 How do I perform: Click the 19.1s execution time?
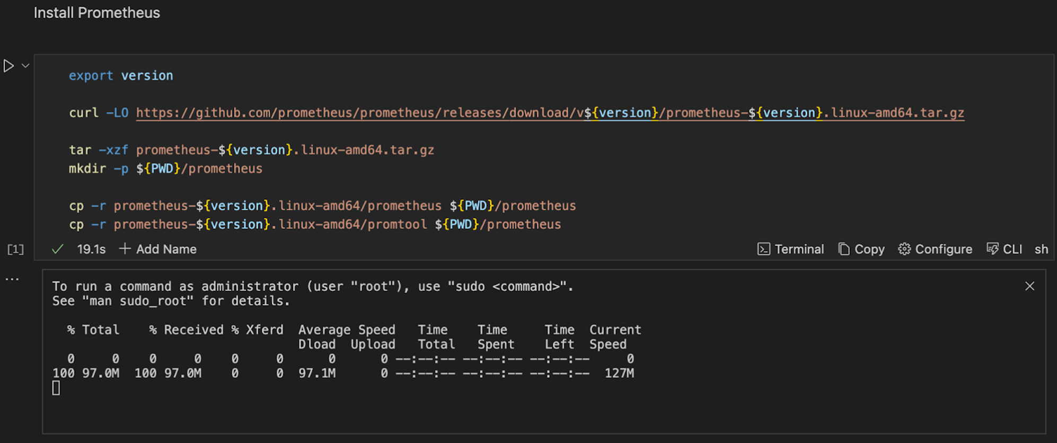click(91, 249)
